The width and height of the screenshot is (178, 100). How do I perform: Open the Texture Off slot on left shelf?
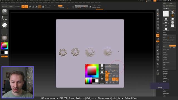4,32
